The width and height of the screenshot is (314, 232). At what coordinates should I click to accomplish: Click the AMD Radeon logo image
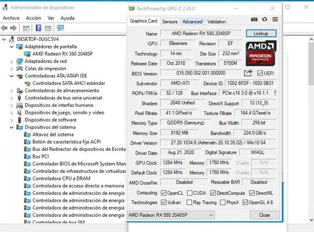[261, 53]
